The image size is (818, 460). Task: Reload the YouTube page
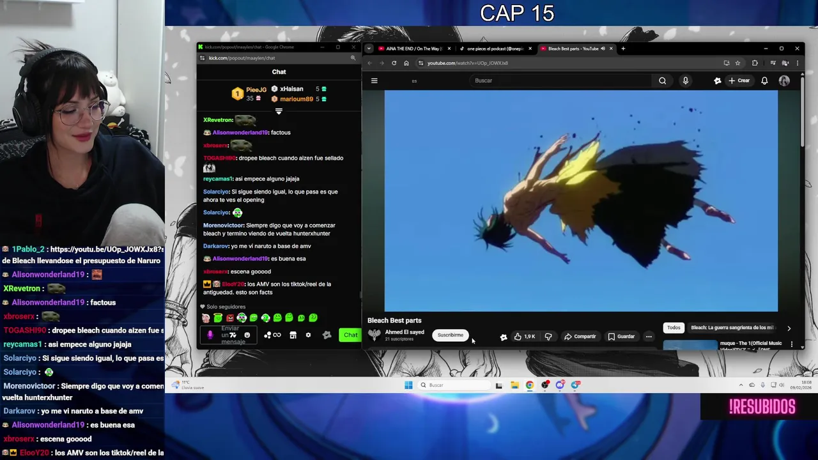click(394, 63)
